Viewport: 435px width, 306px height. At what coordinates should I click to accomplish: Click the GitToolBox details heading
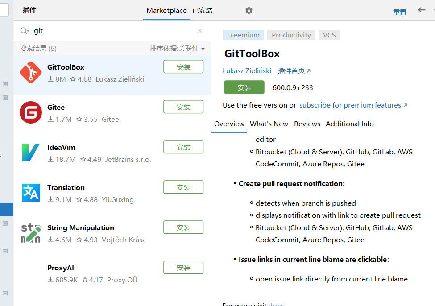pos(252,54)
